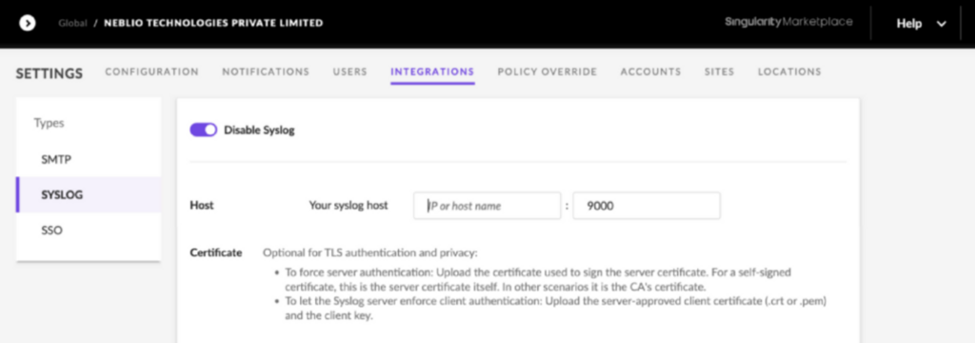975x343 pixels.
Task: Switch to the Accounts tab
Action: [650, 71]
